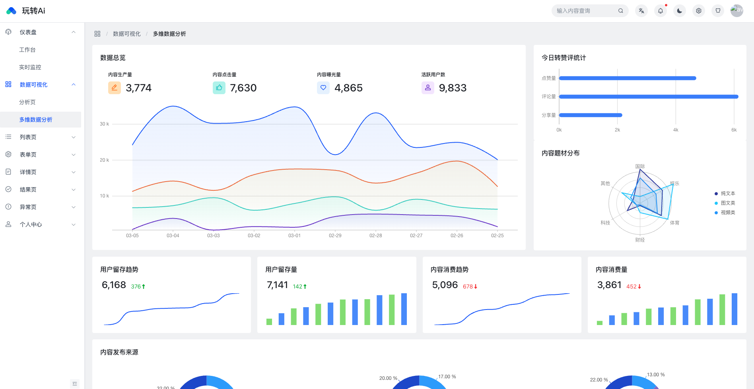Click the search magnifier icon

coord(620,11)
